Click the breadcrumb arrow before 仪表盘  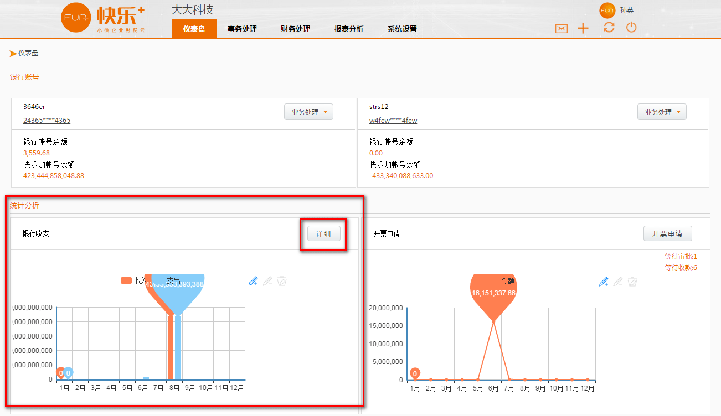pos(13,54)
